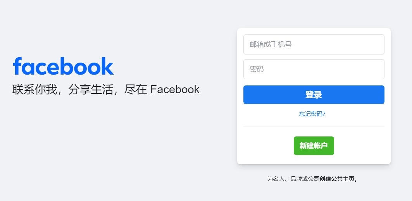Focus the 密码 password field

click(x=314, y=69)
